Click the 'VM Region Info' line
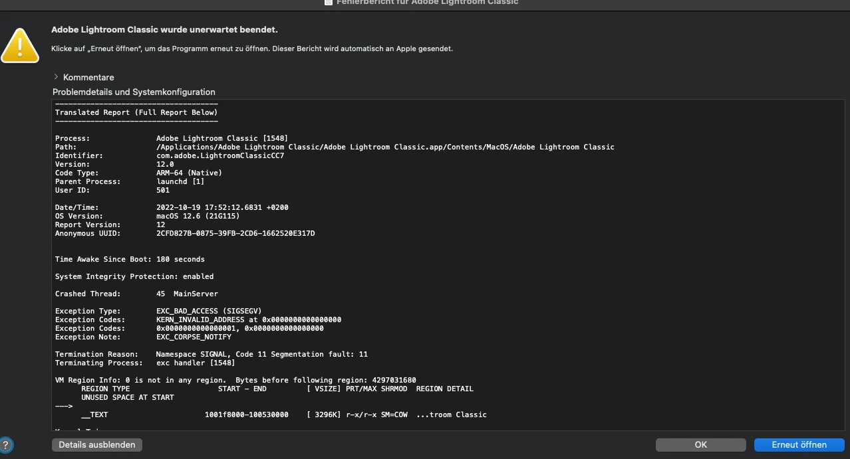 pyautogui.click(x=235, y=380)
